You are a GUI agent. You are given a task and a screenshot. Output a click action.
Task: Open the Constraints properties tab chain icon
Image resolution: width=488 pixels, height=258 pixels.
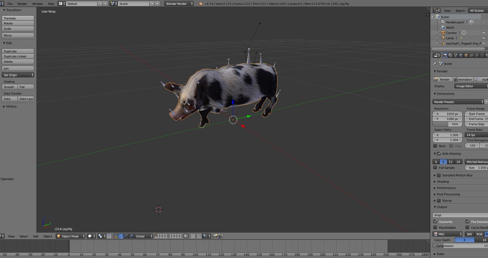pos(471,55)
